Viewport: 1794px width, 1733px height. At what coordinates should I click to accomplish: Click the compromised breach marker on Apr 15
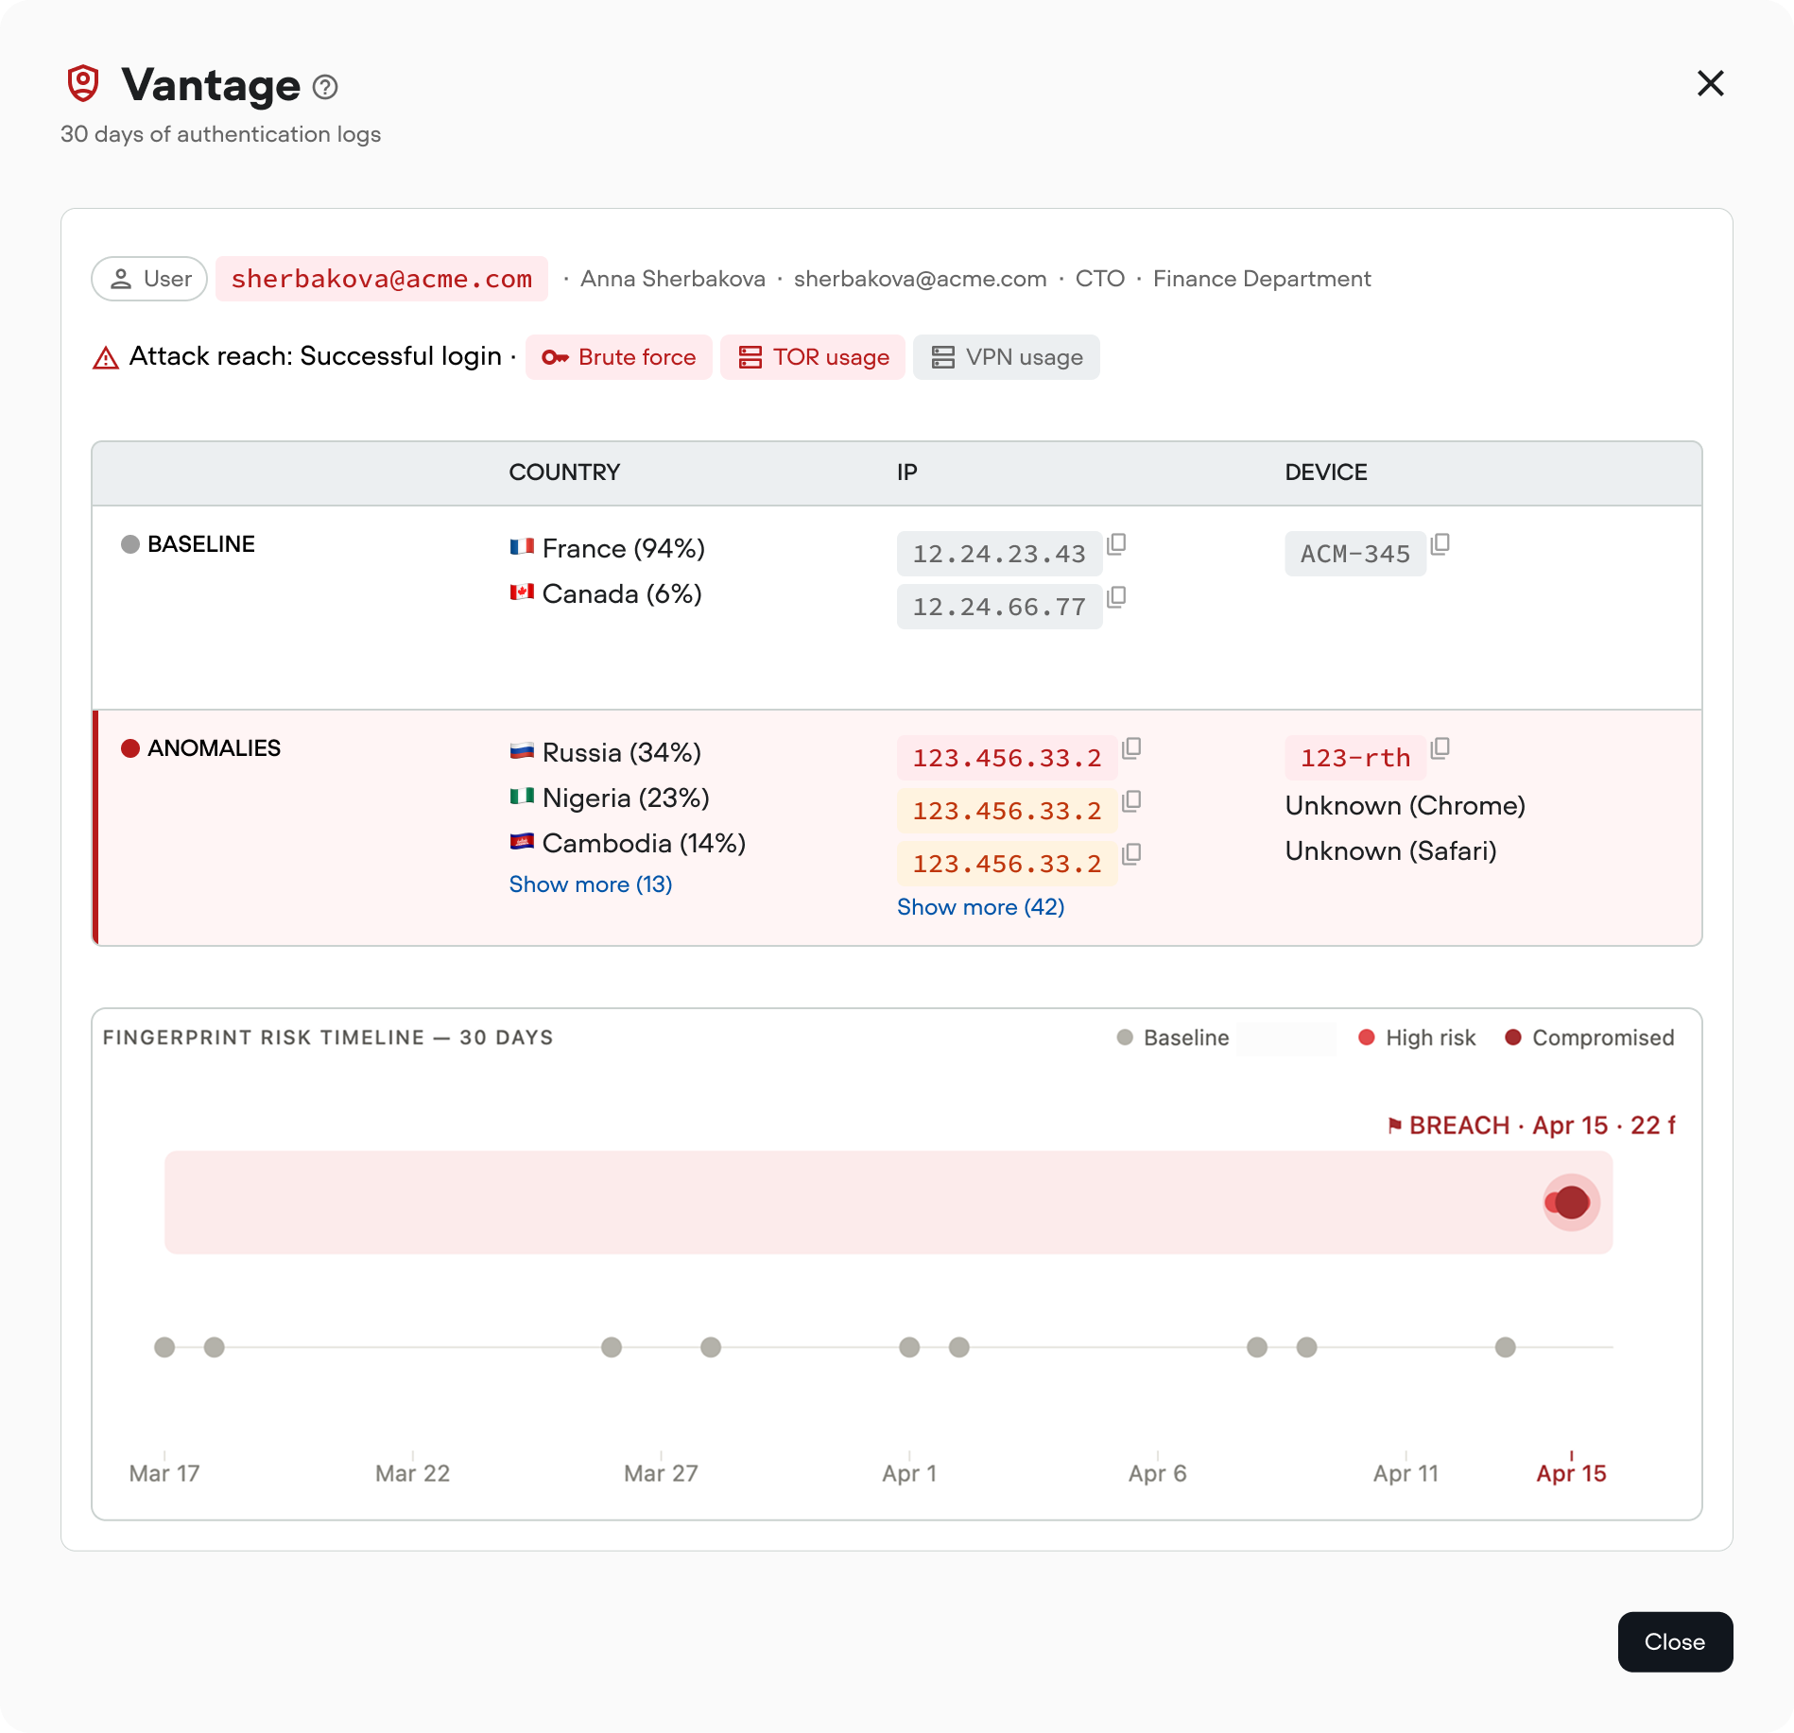pos(1572,1203)
